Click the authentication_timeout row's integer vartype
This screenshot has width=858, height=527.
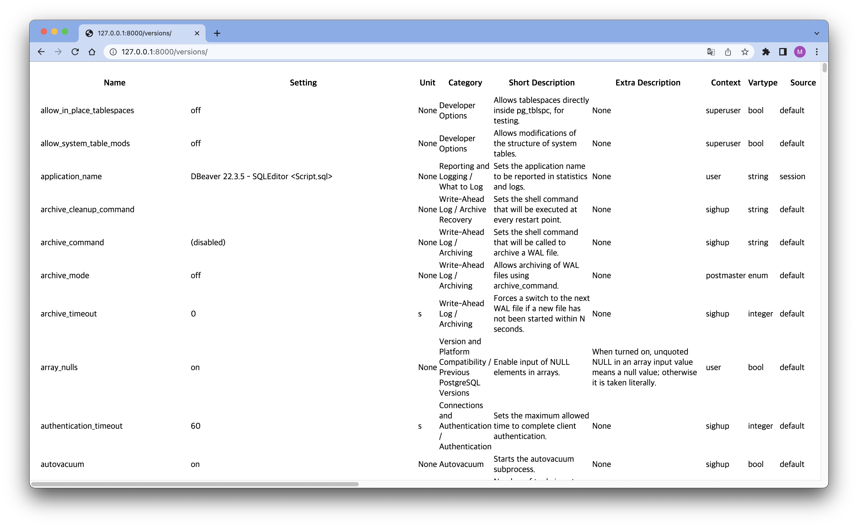click(760, 426)
